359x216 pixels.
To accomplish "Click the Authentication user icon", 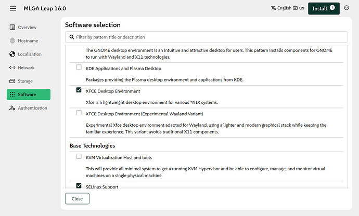I will click(12, 108).
